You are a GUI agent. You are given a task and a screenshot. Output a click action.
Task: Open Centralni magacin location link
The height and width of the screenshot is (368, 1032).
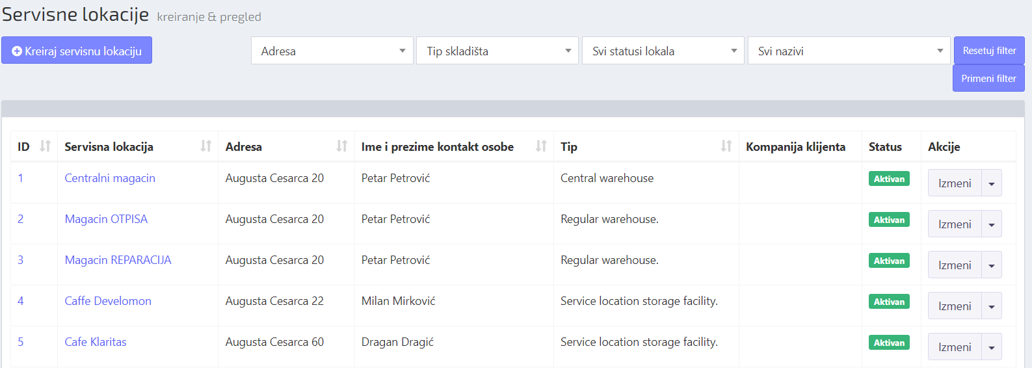tap(110, 178)
